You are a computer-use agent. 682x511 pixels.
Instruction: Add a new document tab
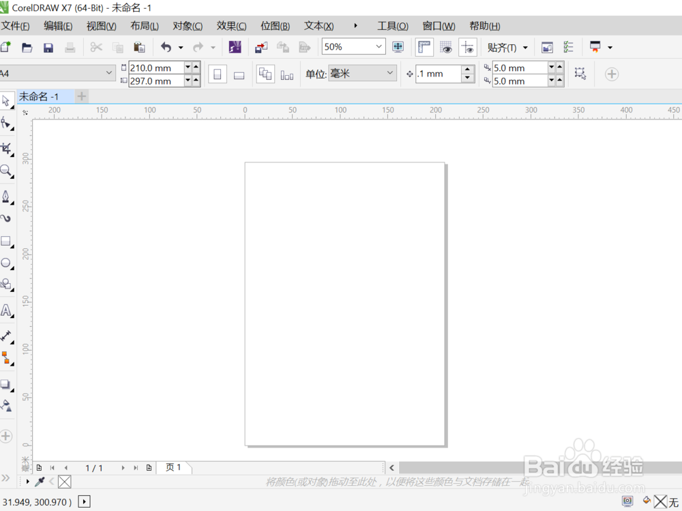click(82, 96)
